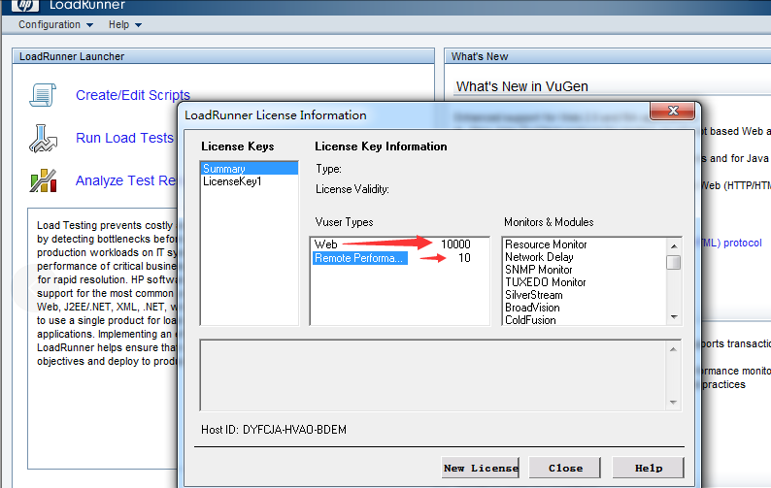The width and height of the screenshot is (771, 488).
Task: Select Summary in License Keys list
Action: (250, 169)
